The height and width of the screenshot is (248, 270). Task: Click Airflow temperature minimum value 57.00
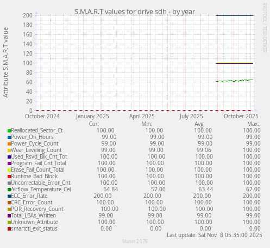[158, 190]
